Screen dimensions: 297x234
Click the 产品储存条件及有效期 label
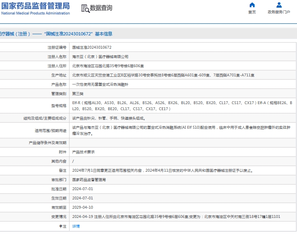pos(47,143)
